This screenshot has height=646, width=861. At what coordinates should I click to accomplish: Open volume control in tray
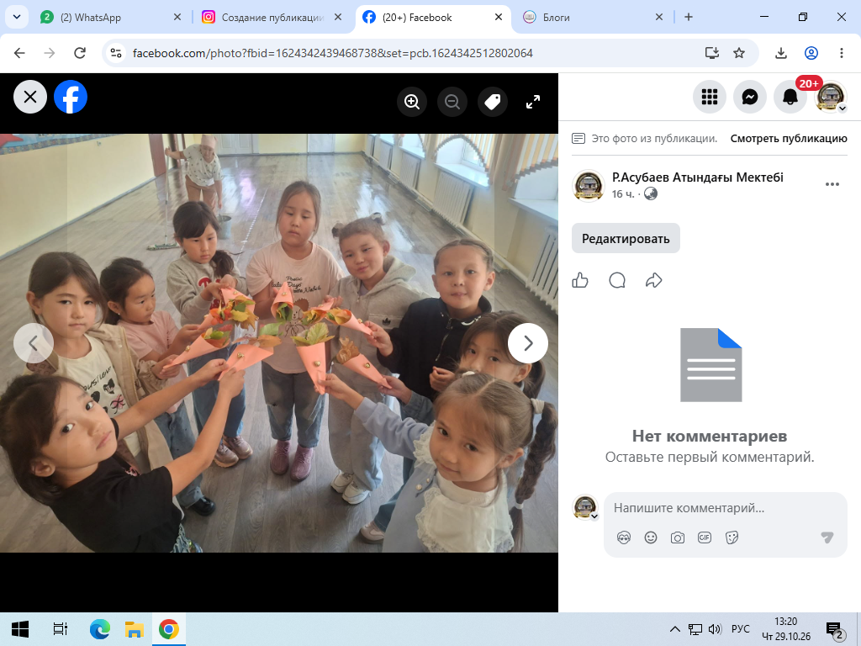pos(715,629)
